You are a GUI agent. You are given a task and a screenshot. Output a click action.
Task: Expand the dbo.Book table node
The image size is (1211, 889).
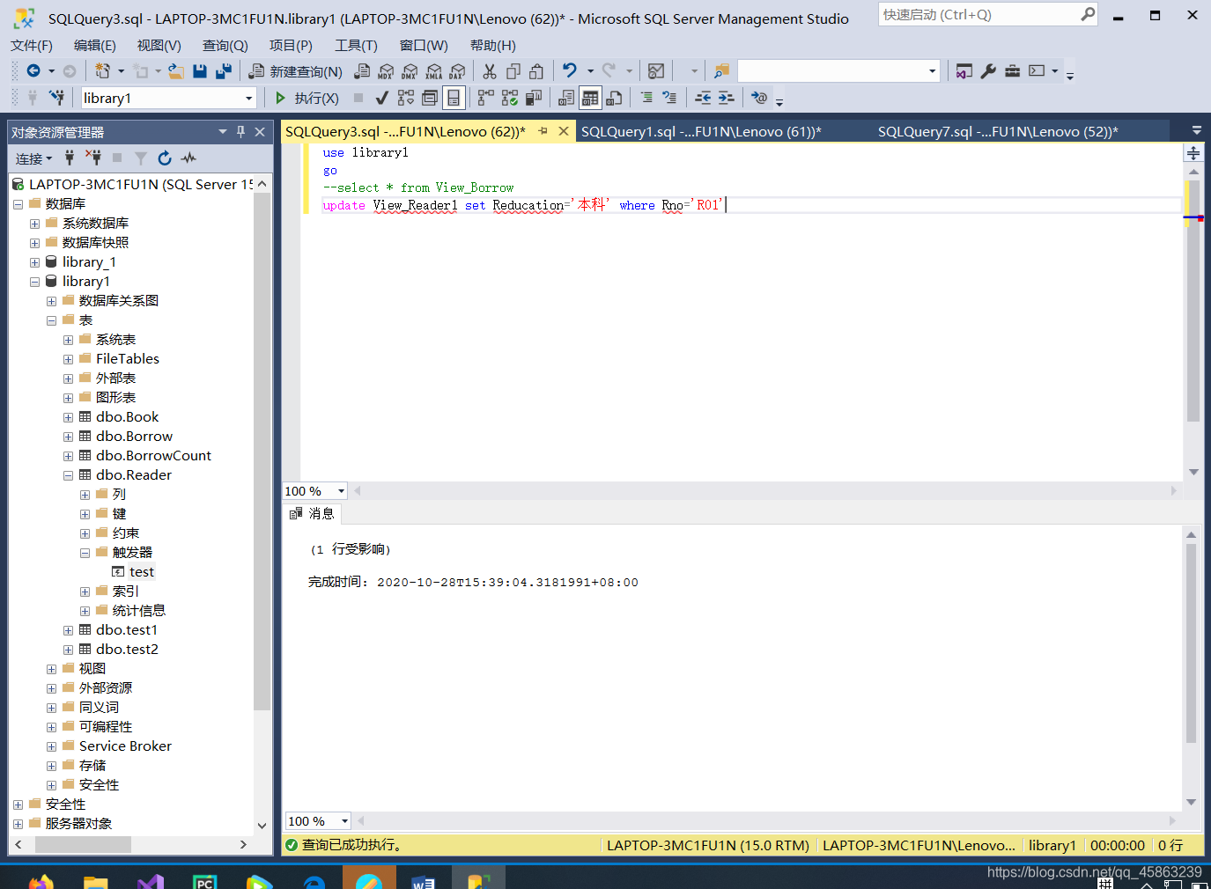point(68,417)
